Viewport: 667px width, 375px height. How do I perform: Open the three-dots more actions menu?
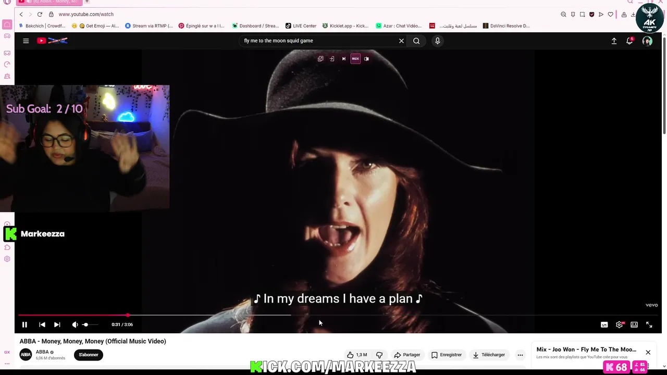[x=520, y=355]
